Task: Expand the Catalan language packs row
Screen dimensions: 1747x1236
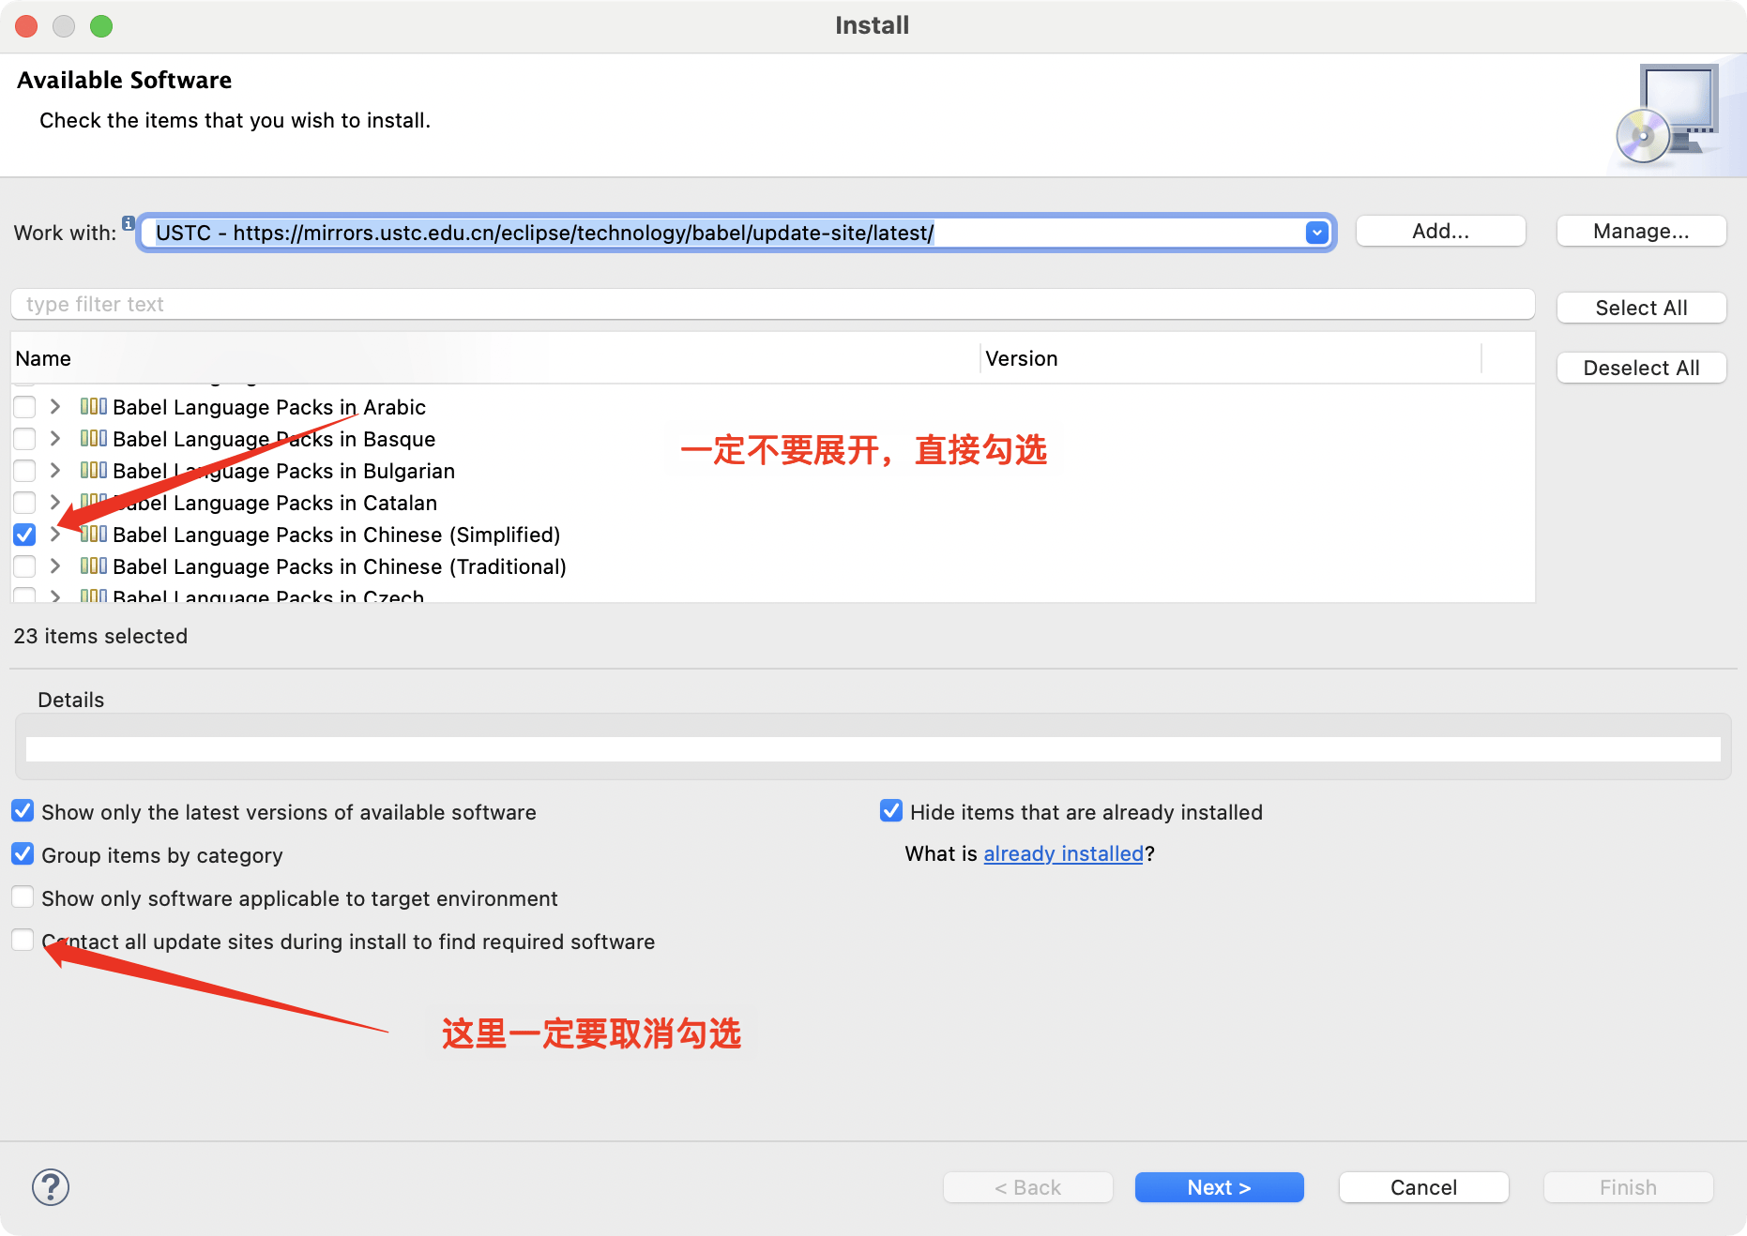Action: [x=55, y=502]
